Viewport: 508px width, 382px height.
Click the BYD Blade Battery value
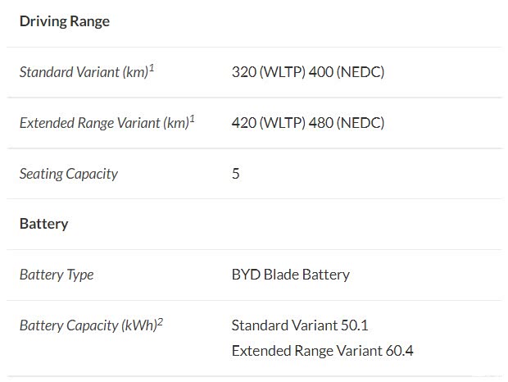[x=291, y=275]
